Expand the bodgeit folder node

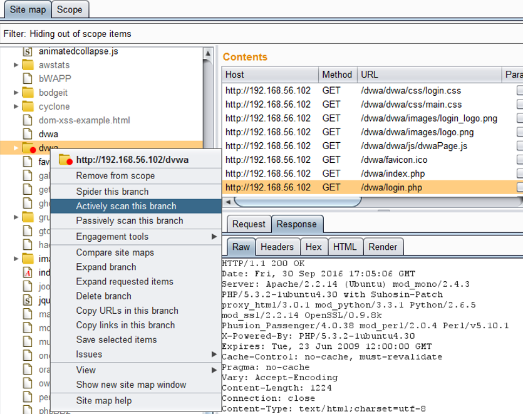click(16, 93)
